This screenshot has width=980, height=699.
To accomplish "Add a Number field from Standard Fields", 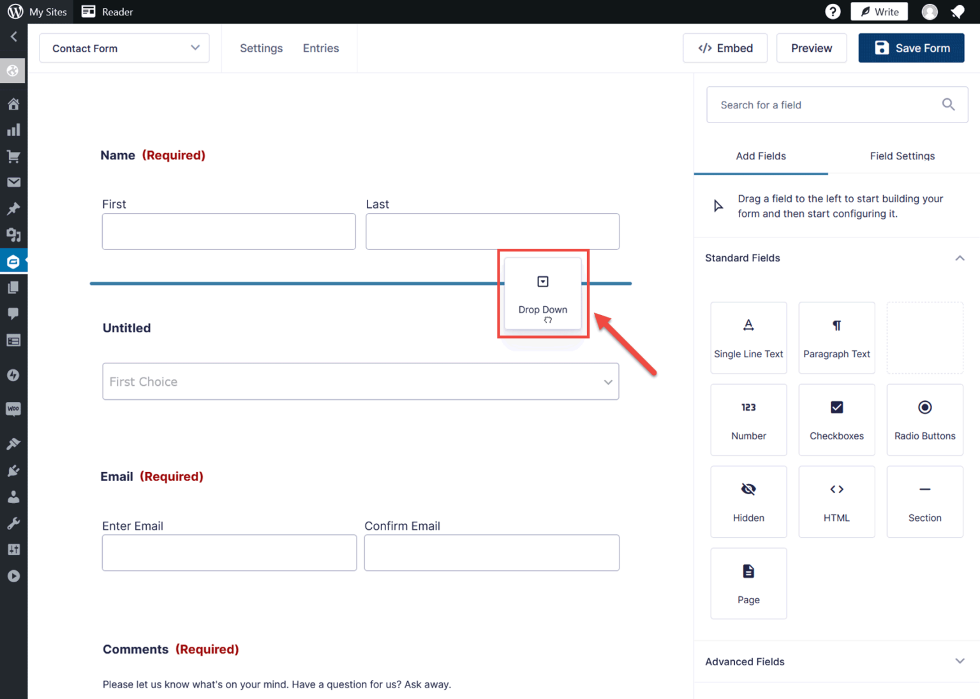I will [x=748, y=420].
